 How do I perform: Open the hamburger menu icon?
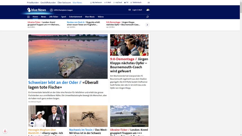[28, 17]
